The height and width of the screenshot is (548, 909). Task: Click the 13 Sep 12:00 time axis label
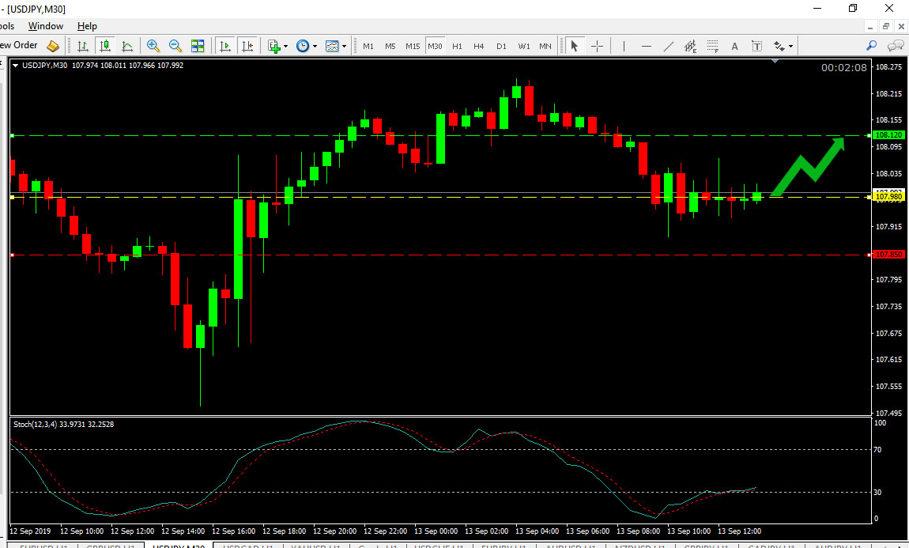pos(739,531)
